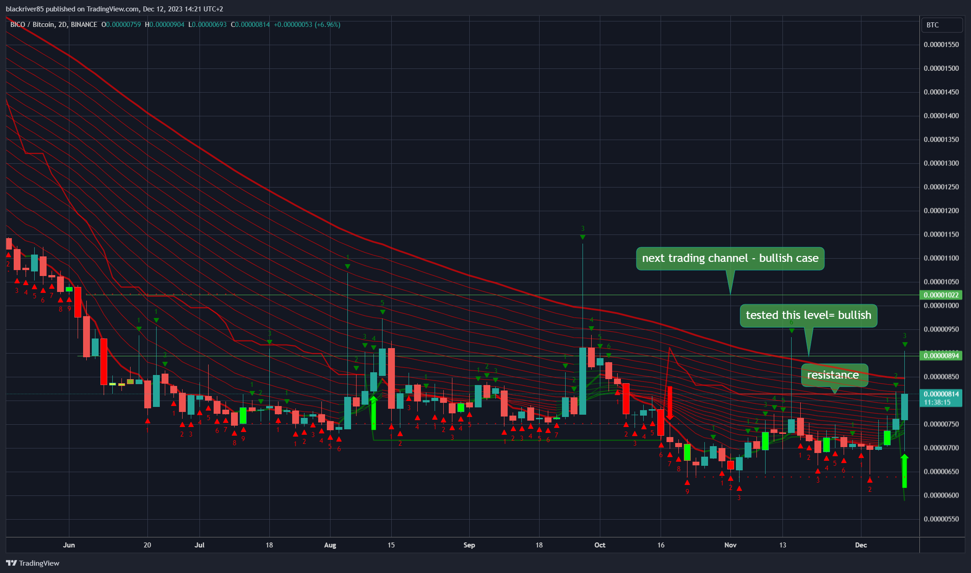Click the low value L0.00000693
The height and width of the screenshot is (573, 971).
[x=207, y=25]
